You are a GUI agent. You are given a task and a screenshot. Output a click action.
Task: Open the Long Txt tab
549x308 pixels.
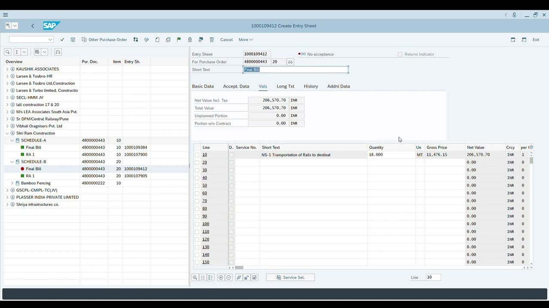pos(285,86)
